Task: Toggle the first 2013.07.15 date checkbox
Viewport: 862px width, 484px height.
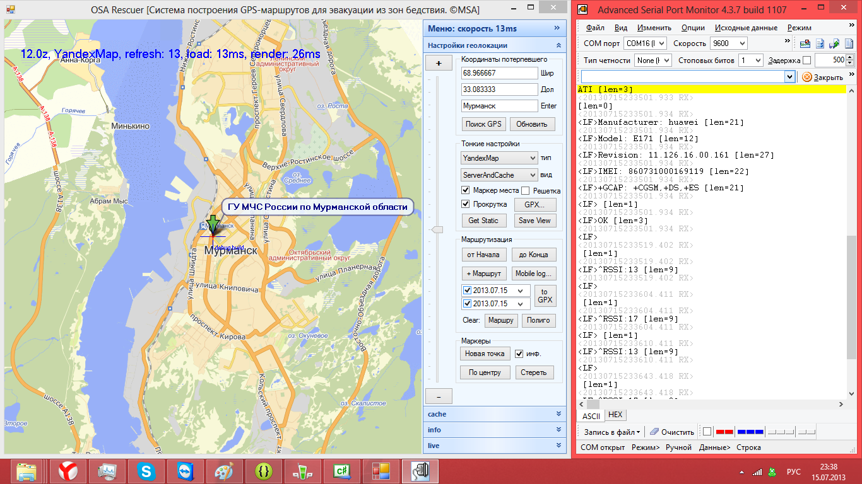Action: (467, 291)
